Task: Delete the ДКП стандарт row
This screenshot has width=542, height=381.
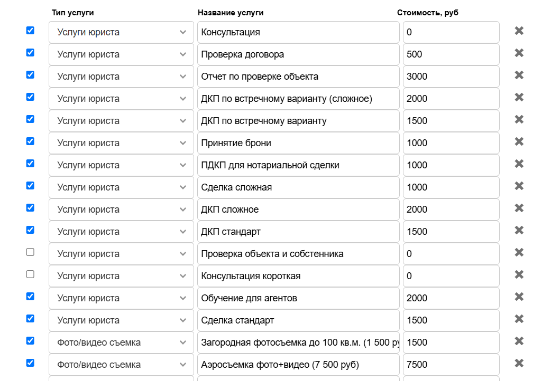Action: tap(519, 231)
